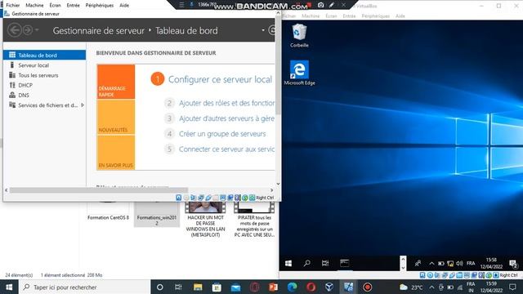This screenshot has width=523, height=294.
Task: Open Périphériques menu of left VM window
Action: click(100, 6)
